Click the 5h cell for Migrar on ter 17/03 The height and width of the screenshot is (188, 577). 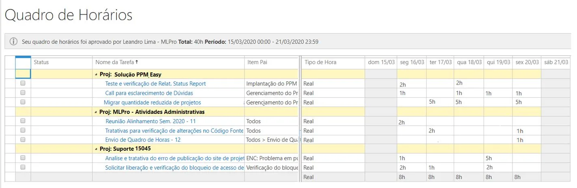[440, 102]
